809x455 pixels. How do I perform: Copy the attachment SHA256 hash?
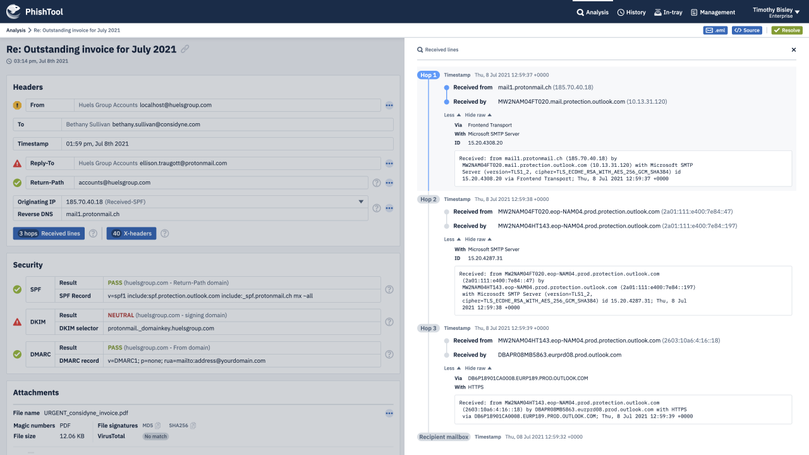[193, 425]
